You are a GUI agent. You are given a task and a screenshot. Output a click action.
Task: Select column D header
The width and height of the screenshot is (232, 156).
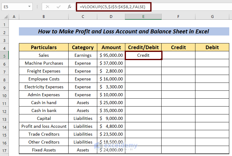coord(111,17)
